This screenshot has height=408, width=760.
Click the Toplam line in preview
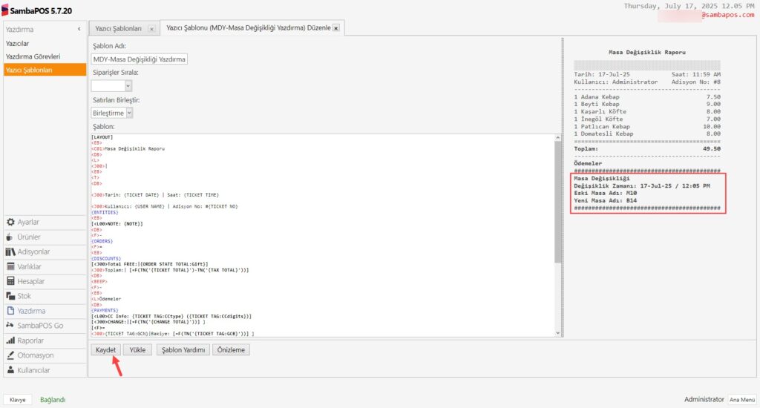point(647,149)
